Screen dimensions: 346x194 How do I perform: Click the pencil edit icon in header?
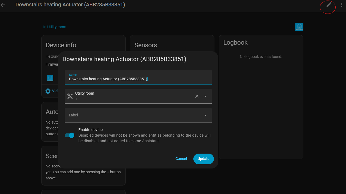click(329, 5)
